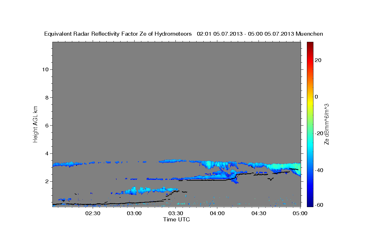Click the '04:30' time tick label

259,213
